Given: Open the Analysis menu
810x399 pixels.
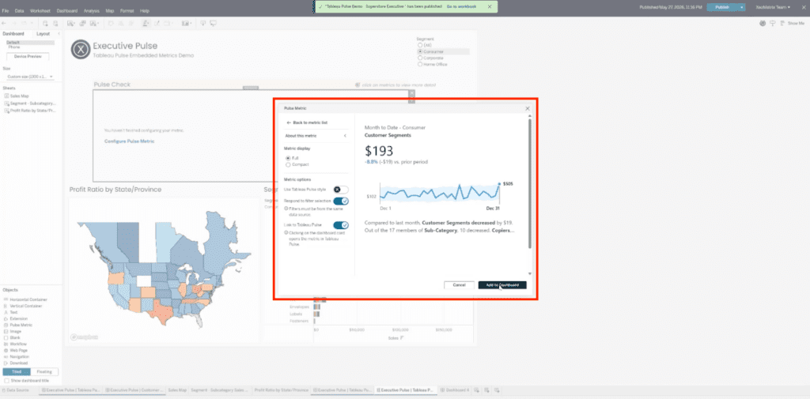Looking at the screenshot, I should 92,10.
